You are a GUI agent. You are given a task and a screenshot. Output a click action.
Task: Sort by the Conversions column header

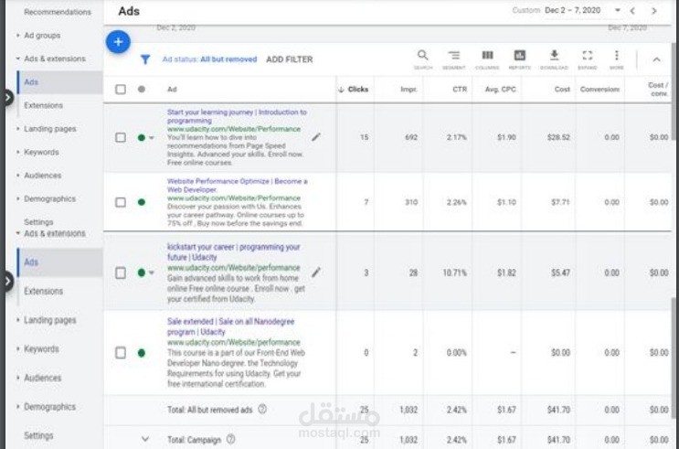(x=599, y=90)
